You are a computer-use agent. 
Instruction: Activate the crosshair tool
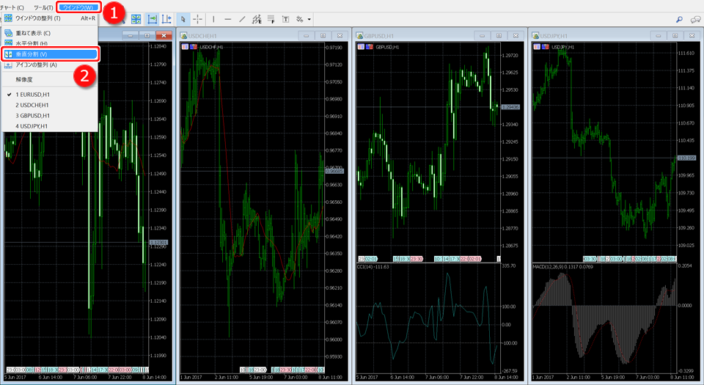pos(197,18)
